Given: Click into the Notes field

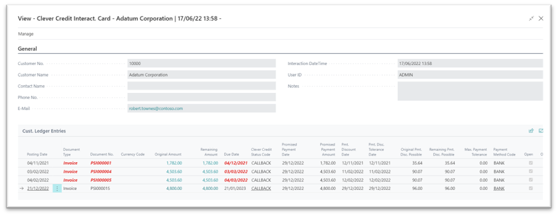Looking at the screenshot, I should [470, 91].
